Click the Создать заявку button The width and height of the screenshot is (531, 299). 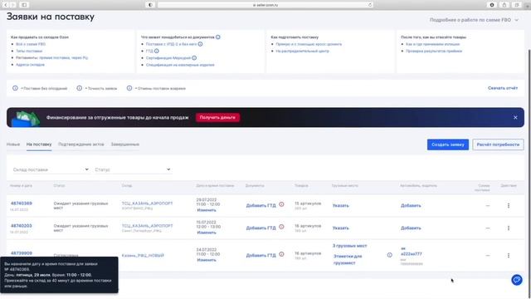tap(448, 145)
